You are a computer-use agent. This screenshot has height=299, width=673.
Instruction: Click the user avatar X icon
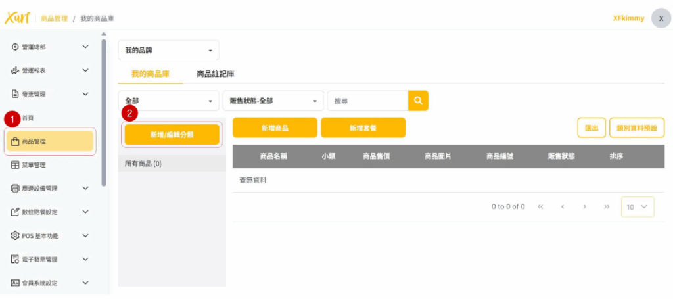click(x=661, y=18)
